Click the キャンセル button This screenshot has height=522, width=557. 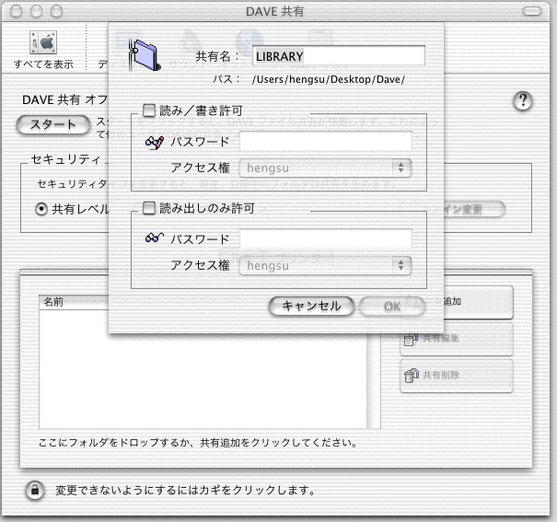311,306
